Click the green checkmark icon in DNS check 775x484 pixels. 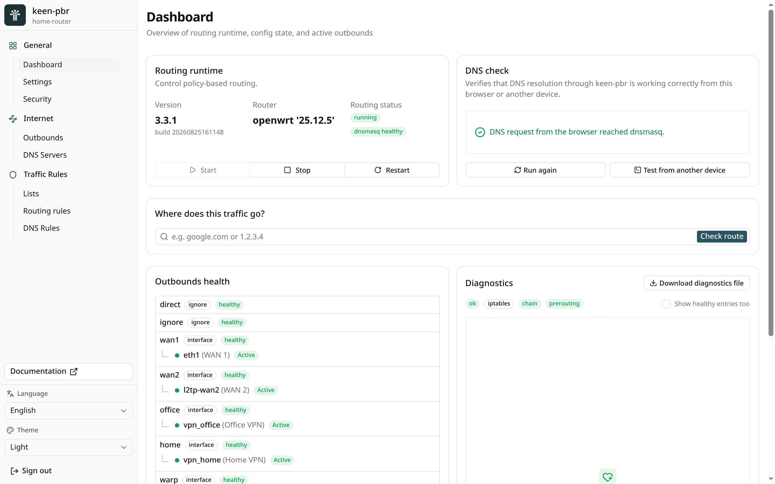coord(480,132)
